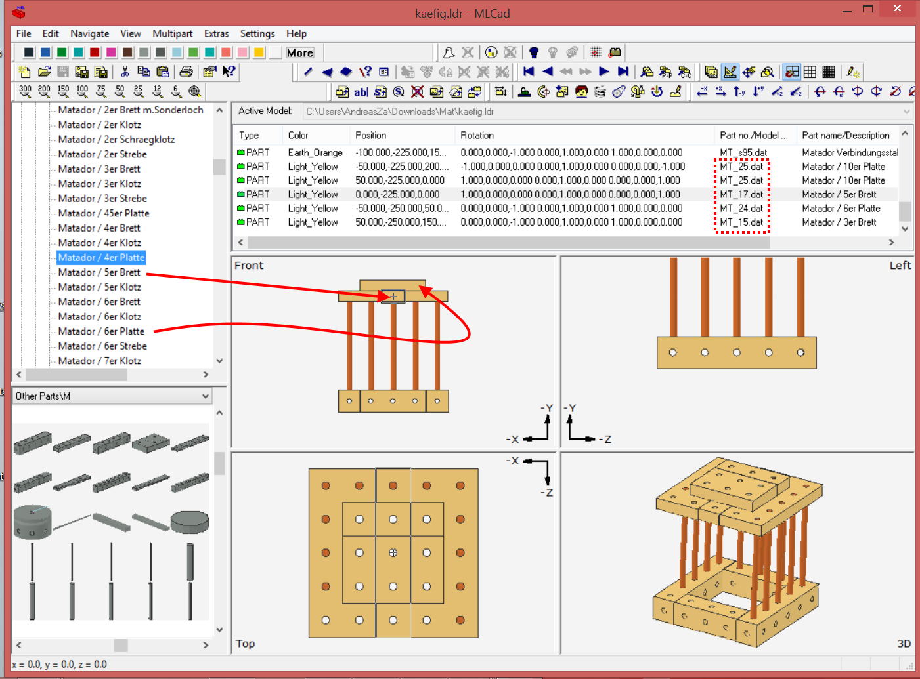The height and width of the screenshot is (679, 920).
Task: Open the Settings menu
Action: point(257,33)
